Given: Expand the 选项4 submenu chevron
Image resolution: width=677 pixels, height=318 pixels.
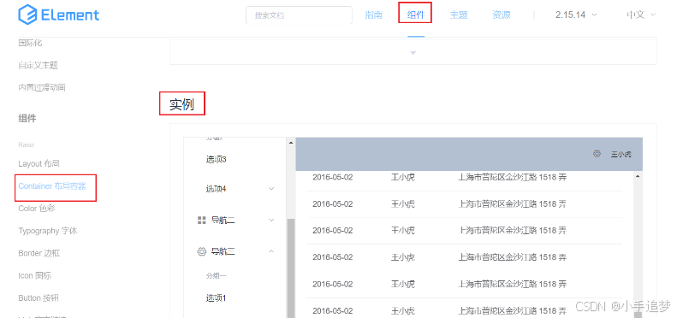Looking at the screenshot, I should pyautogui.click(x=271, y=189).
